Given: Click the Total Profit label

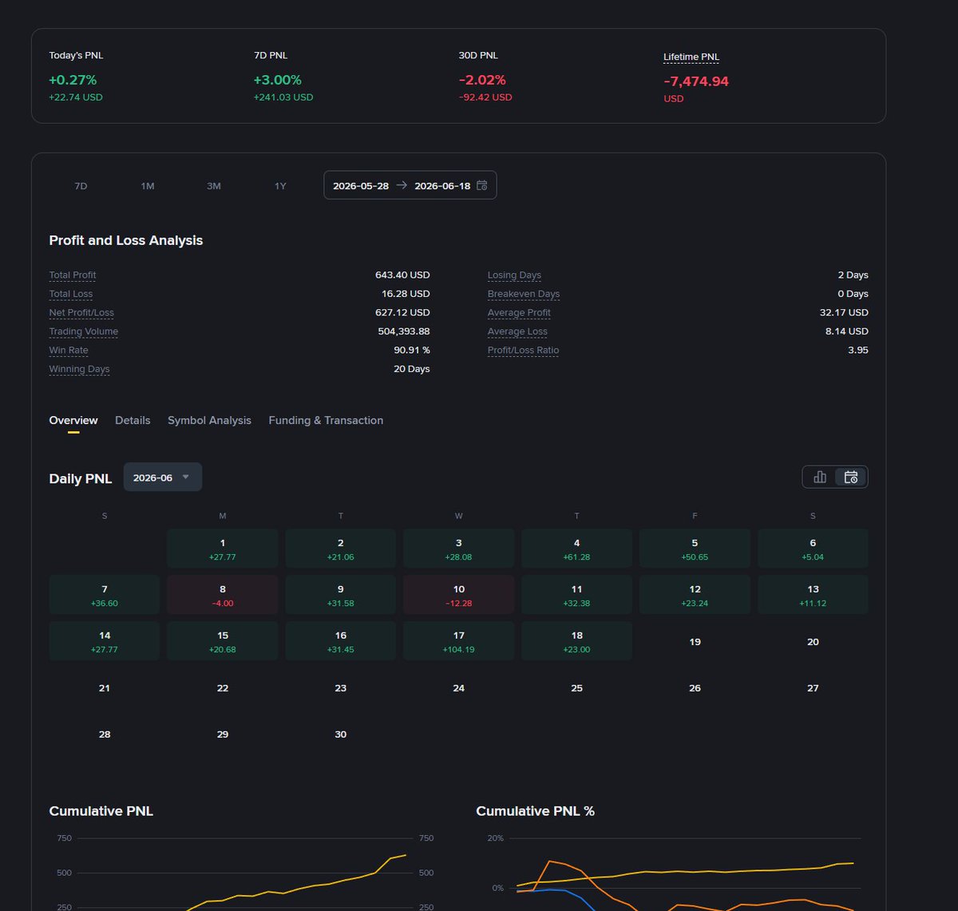Looking at the screenshot, I should (73, 275).
